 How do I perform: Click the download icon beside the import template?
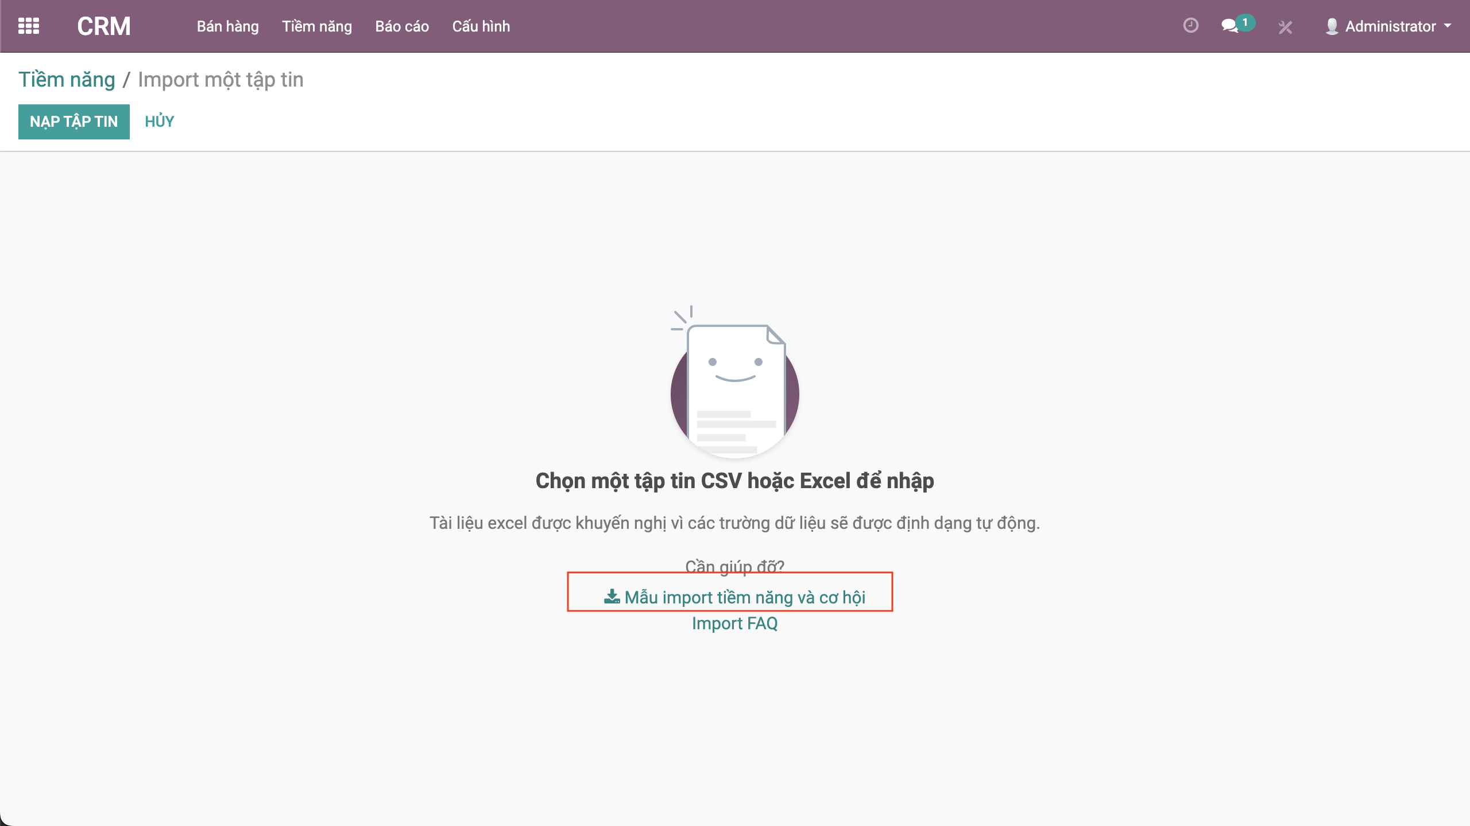[x=612, y=597]
